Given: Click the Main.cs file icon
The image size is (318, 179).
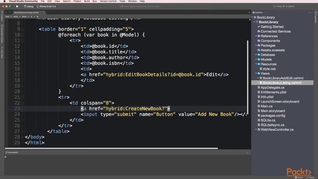Looking at the screenshot, I should click(259, 106).
